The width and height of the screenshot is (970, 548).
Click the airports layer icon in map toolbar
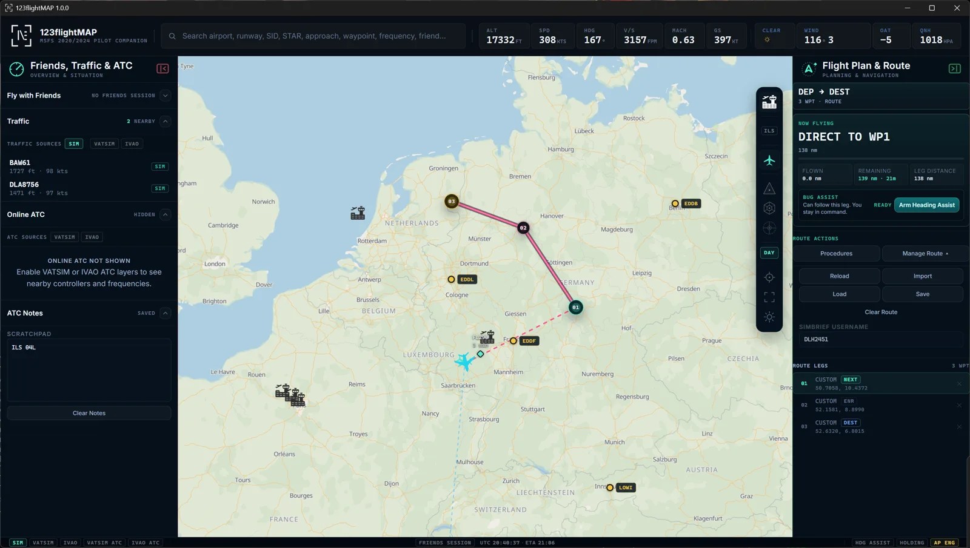coord(769,102)
